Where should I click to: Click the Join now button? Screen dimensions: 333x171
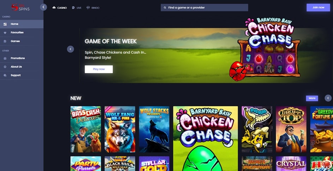pyautogui.click(x=318, y=7)
